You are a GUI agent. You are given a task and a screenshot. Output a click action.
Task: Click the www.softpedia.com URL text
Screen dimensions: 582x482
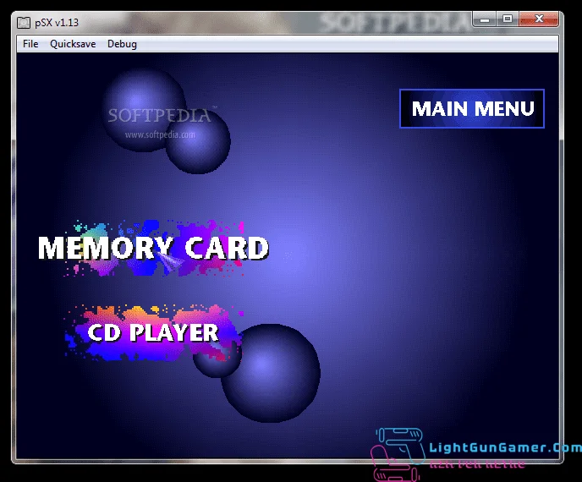point(159,134)
